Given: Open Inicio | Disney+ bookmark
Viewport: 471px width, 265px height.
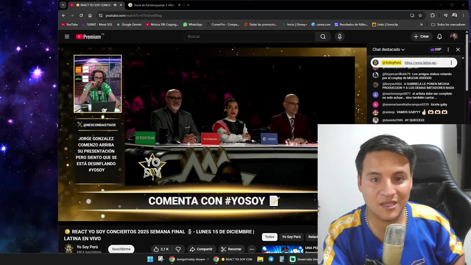Looking at the screenshot, I should (294, 25).
